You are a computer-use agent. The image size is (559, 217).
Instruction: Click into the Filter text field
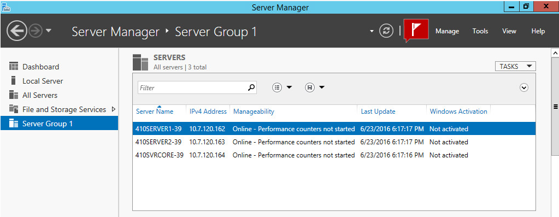(192, 87)
